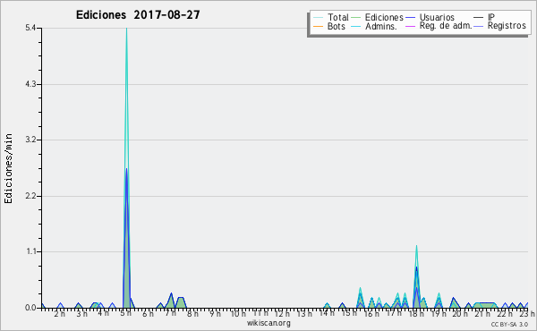The width and height of the screenshot is (537, 331).
Task: Select the "Total" legend label
Action: [x=338, y=17]
